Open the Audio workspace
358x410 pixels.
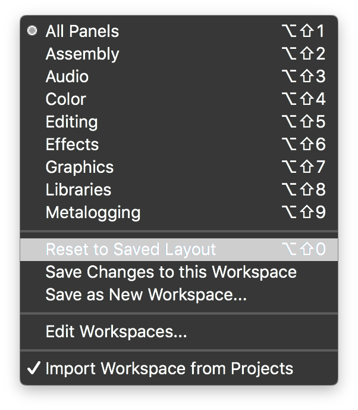67,77
